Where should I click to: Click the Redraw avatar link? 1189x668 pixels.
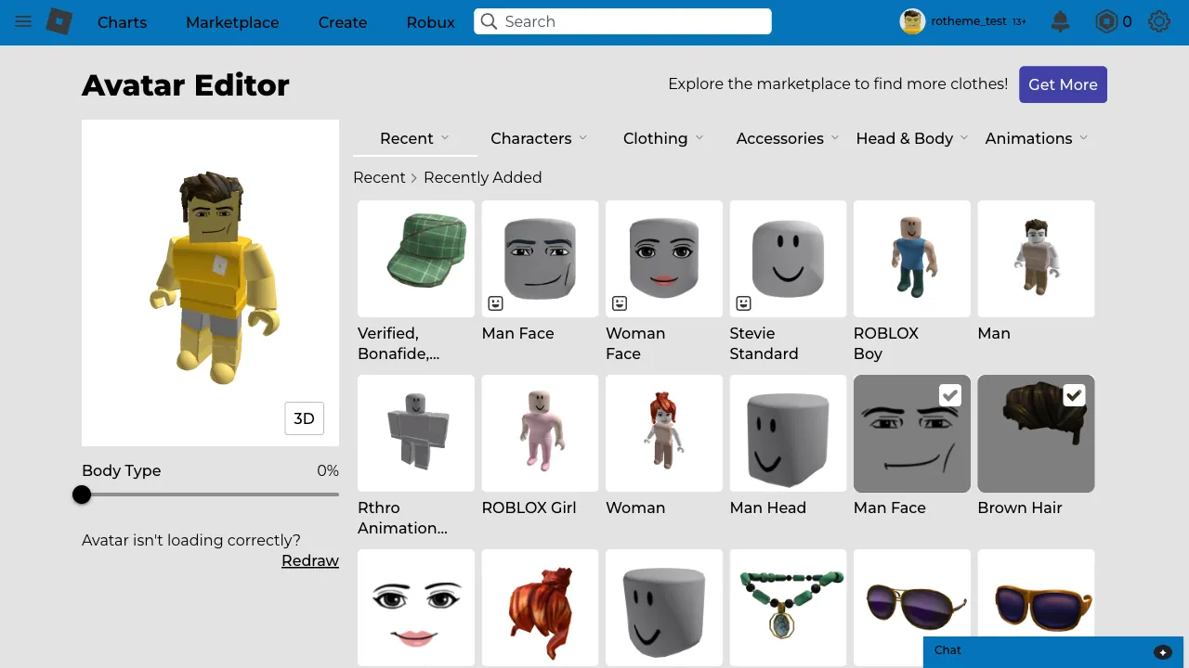tap(310, 560)
